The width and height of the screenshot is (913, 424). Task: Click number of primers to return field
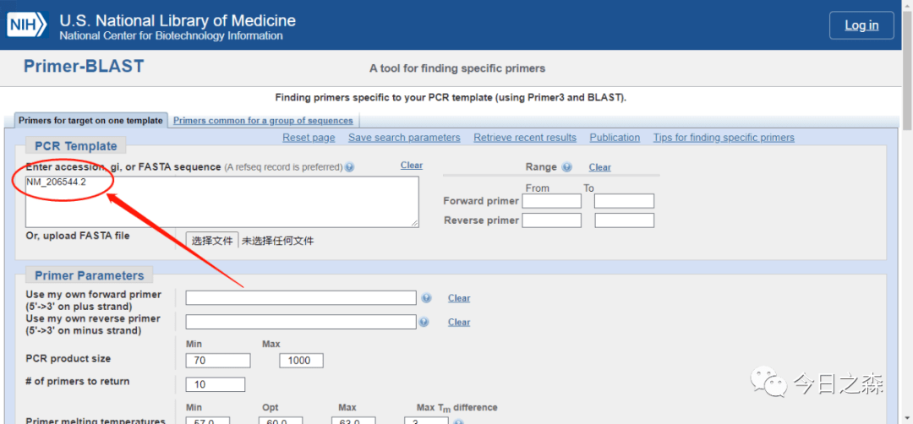[x=216, y=384]
